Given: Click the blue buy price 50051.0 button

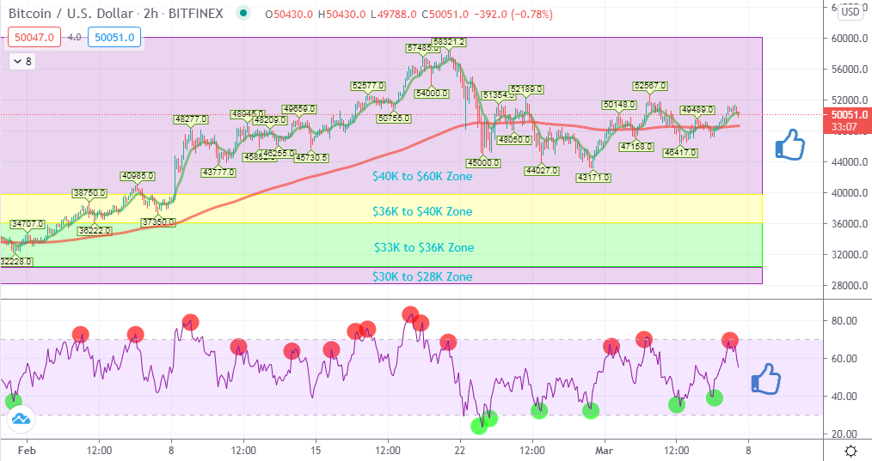Looking at the screenshot, I should (114, 37).
